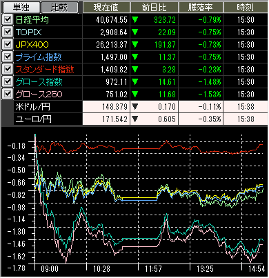Uncheck the スタンダード指数 checkbox
Screen dimensions: 269x278
8,69
